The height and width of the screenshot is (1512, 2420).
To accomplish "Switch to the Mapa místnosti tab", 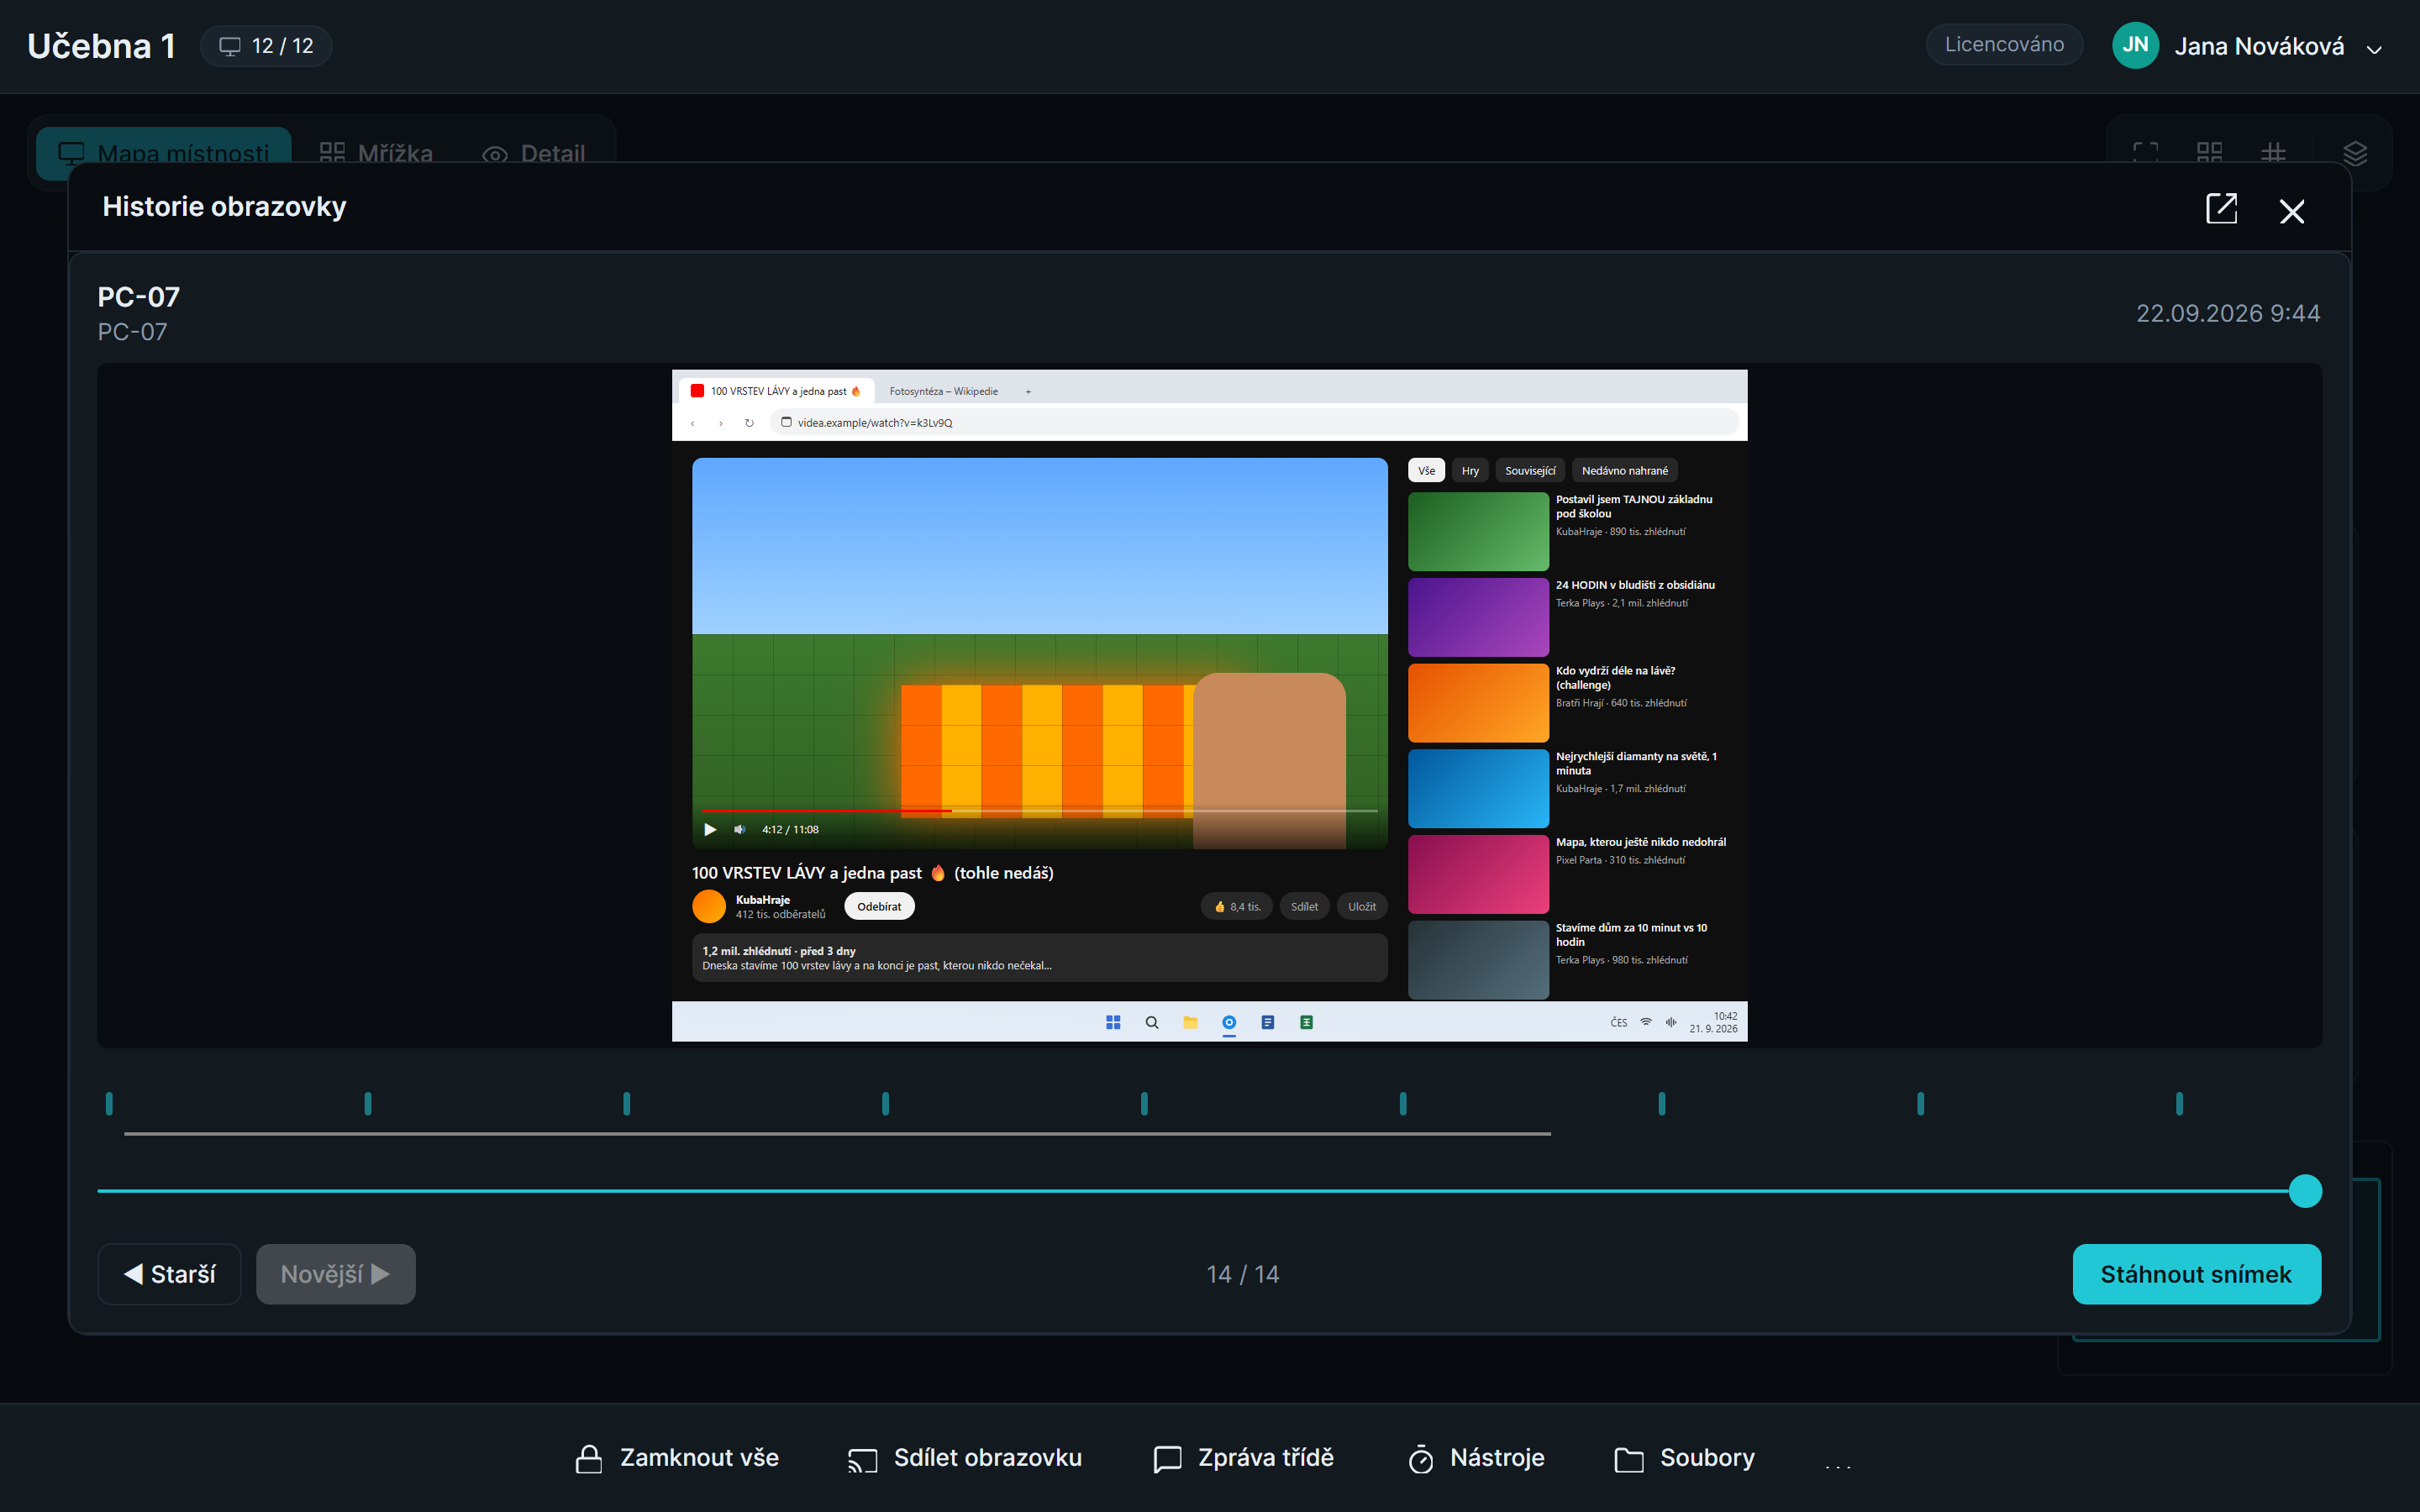I will pyautogui.click(x=164, y=153).
